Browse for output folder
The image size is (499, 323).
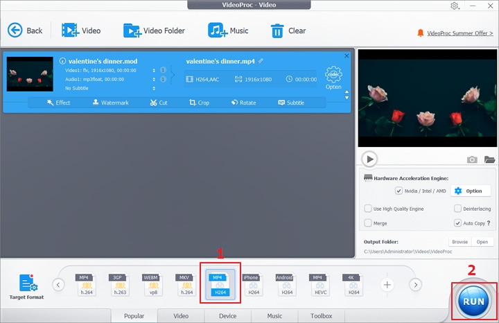coord(460,242)
